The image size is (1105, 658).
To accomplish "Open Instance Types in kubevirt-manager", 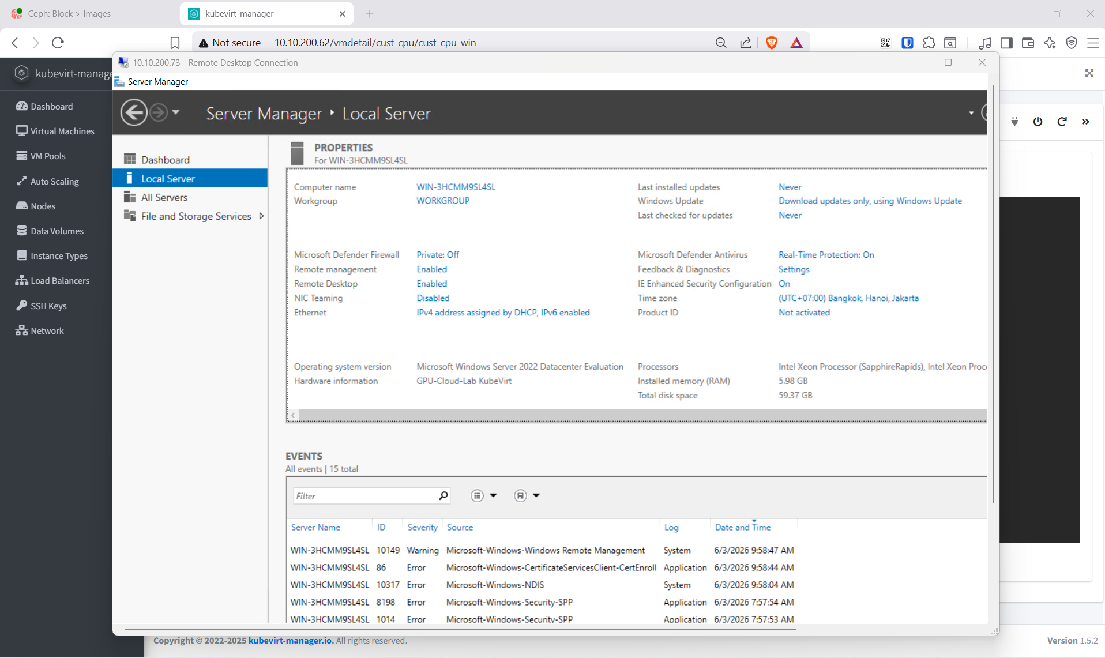I will (x=52, y=255).
